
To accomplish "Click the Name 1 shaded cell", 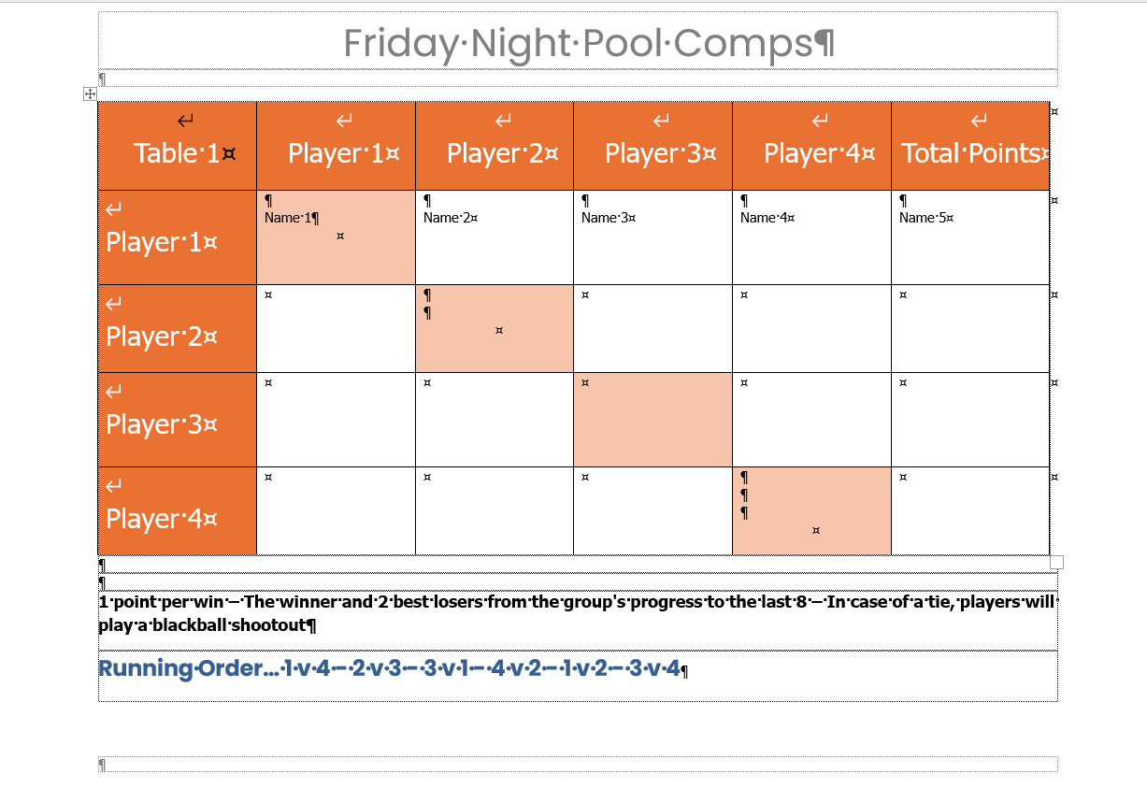I will pos(336,237).
